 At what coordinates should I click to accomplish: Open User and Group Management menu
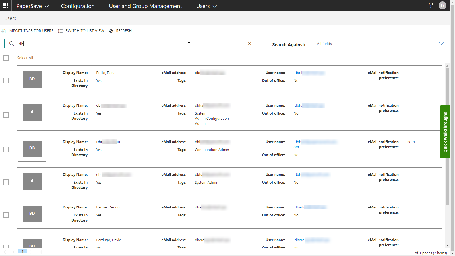pos(145,6)
